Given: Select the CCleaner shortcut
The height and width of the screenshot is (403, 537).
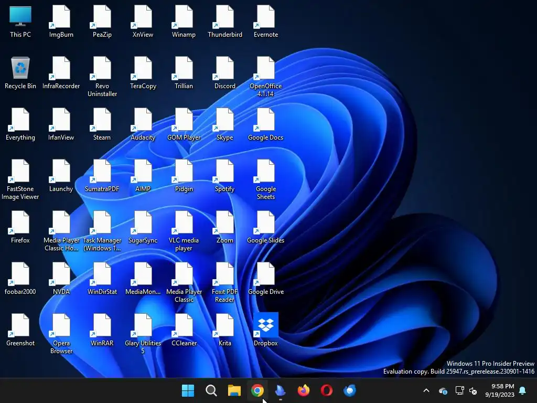Looking at the screenshot, I should 184,331.
